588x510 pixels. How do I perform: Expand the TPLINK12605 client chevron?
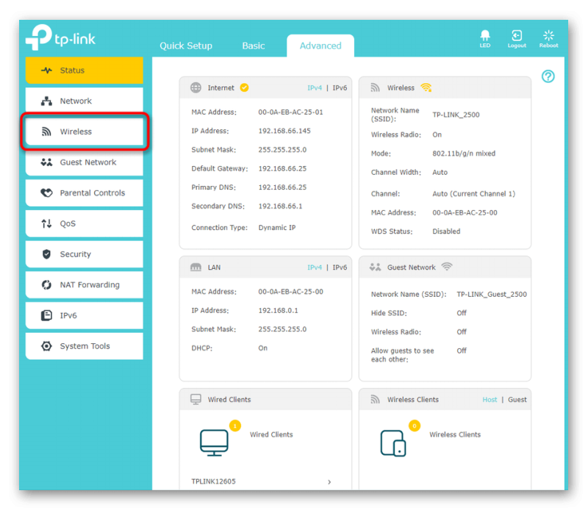click(329, 482)
